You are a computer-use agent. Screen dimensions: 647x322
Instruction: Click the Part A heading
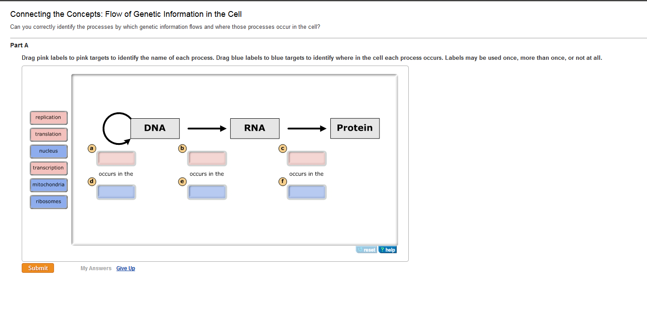tap(19, 45)
